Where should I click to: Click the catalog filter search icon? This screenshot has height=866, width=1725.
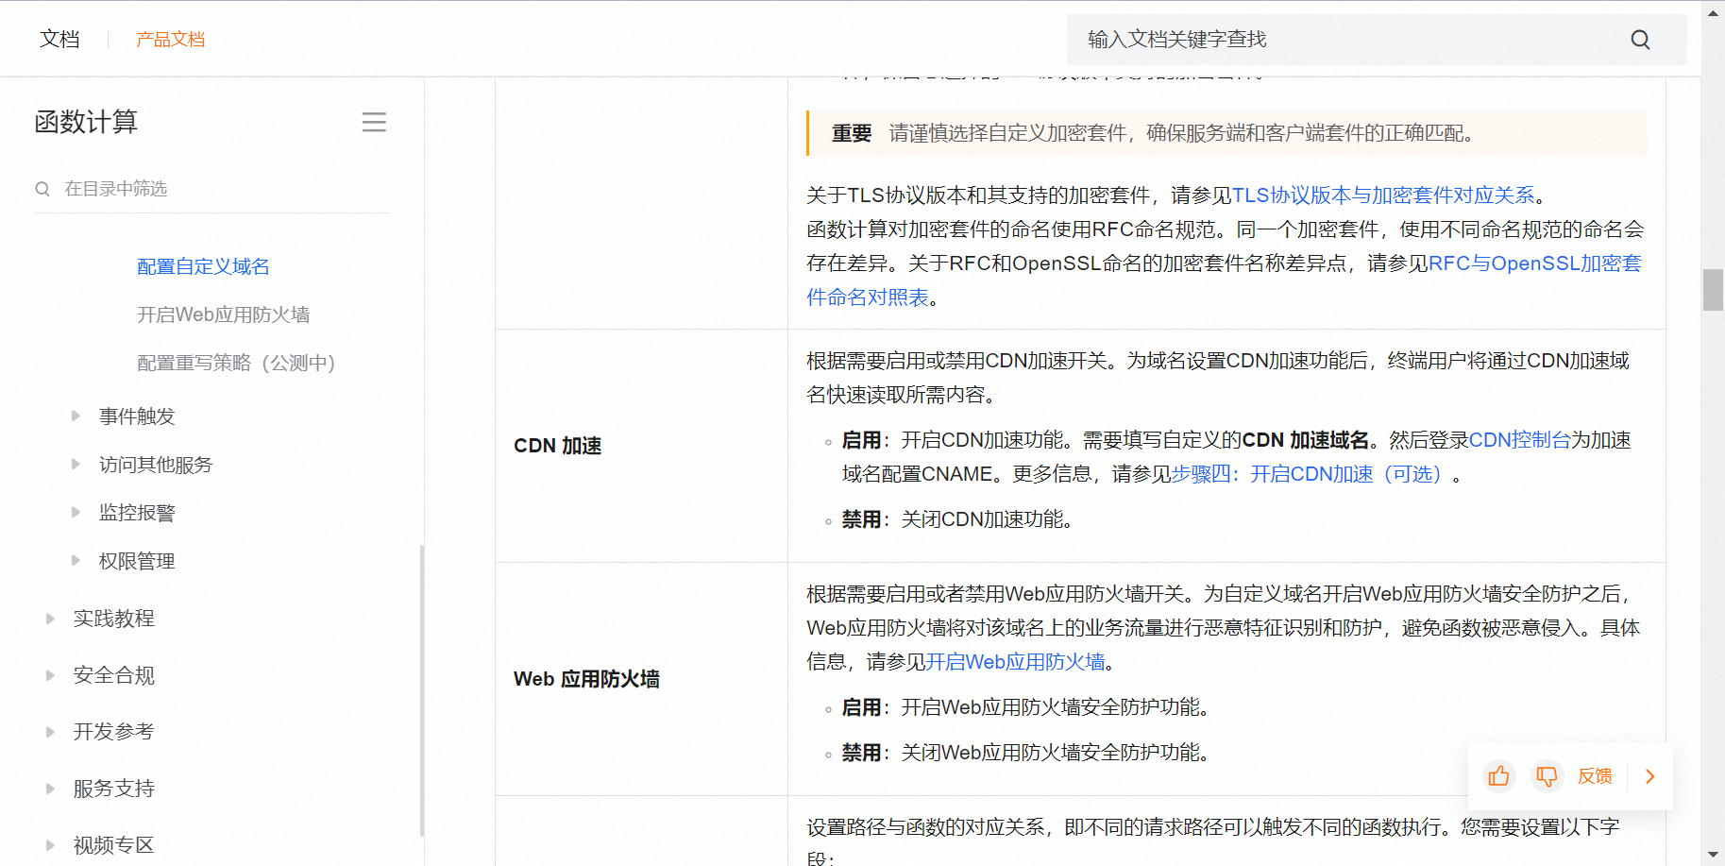[x=42, y=189]
